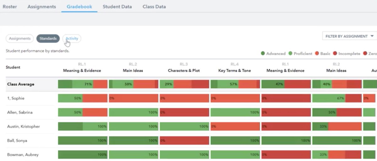Select the Standards pill view
The width and height of the screenshot is (377, 161).
coord(48,39)
